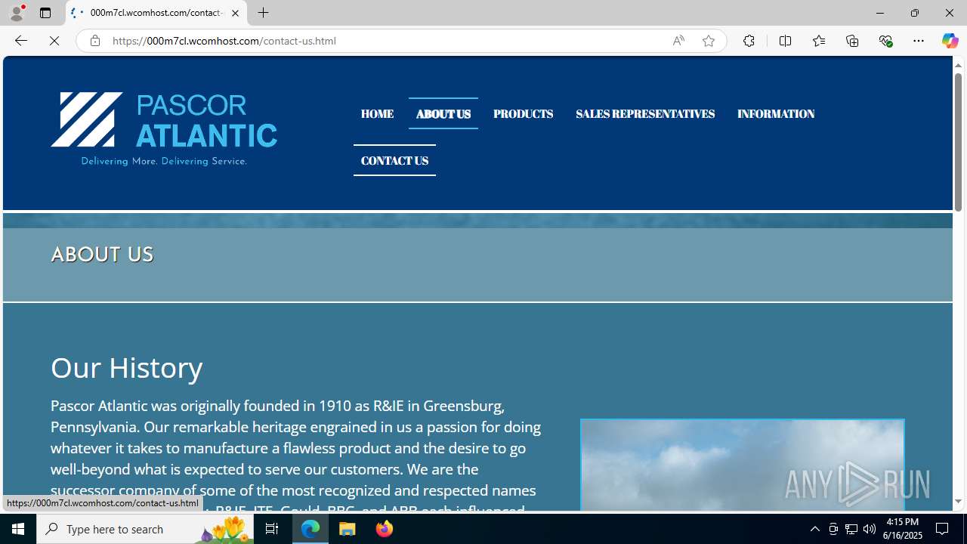Image resolution: width=967 pixels, height=544 pixels.
Task: Select the 000m7cl.wcomhost.com tab
Action: (156, 13)
